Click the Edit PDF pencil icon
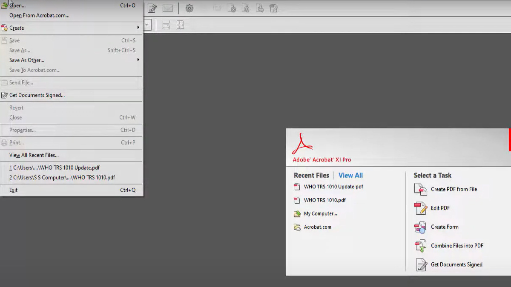511x287 pixels. point(421,208)
